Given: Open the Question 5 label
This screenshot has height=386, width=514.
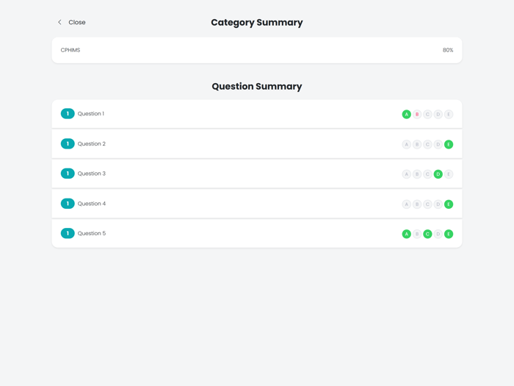Looking at the screenshot, I should [x=92, y=233].
